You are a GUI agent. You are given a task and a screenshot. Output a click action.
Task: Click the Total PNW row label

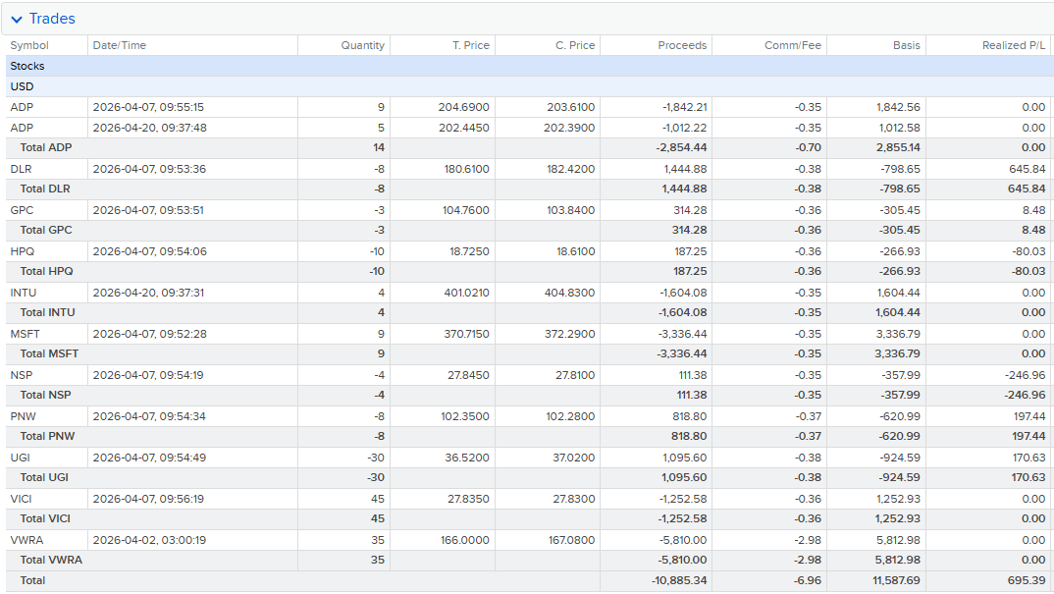pos(47,437)
